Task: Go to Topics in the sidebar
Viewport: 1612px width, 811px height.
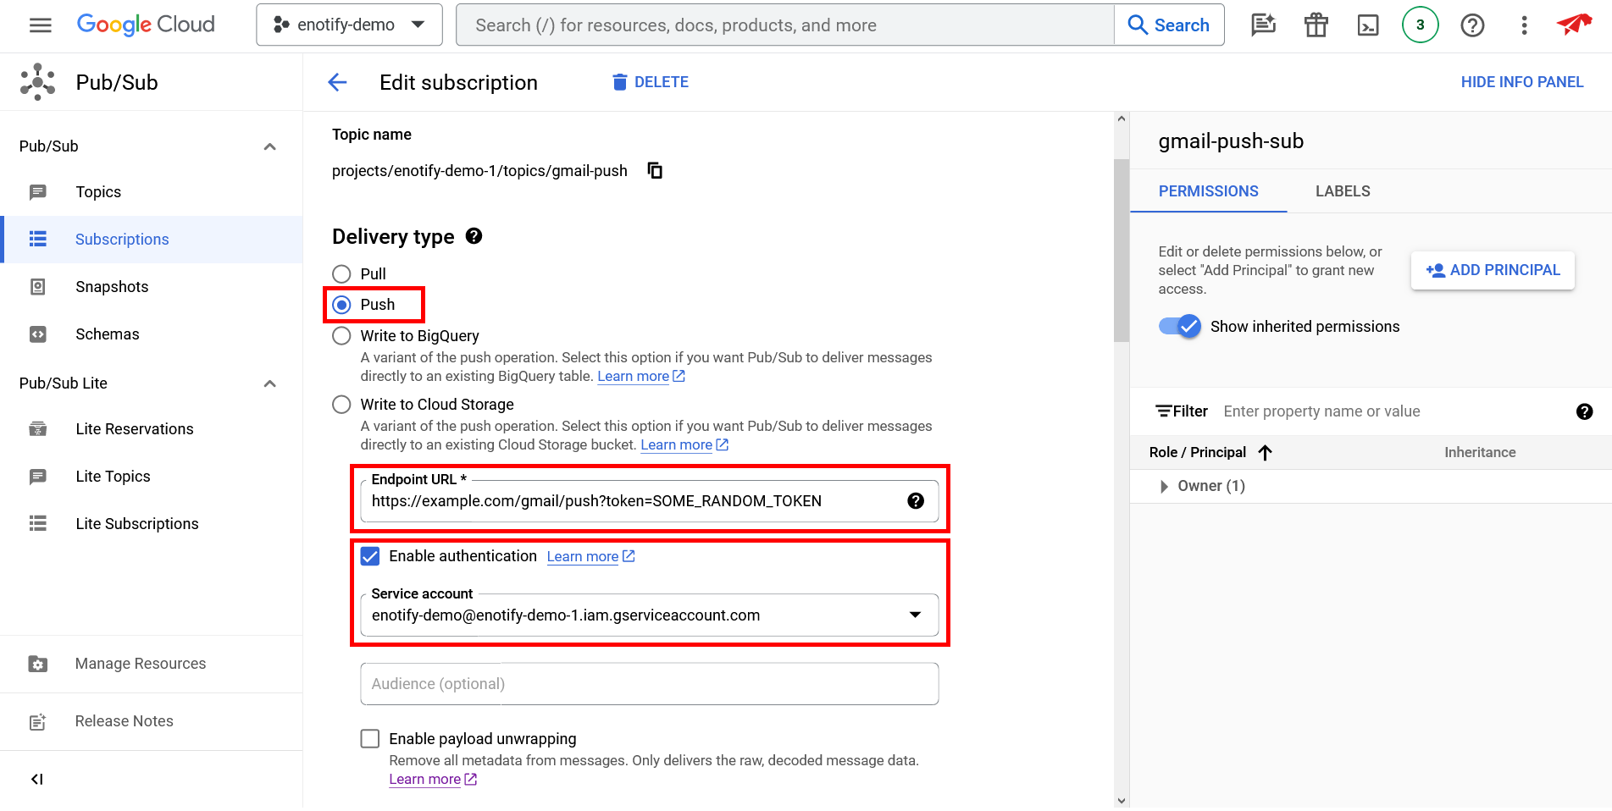Action: click(x=98, y=192)
